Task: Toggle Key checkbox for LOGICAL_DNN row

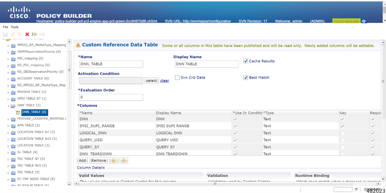Action: [342, 133]
